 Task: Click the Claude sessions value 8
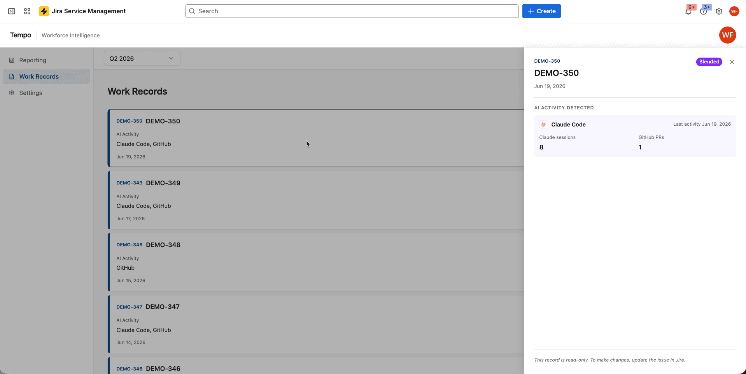(x=541, y=147)
